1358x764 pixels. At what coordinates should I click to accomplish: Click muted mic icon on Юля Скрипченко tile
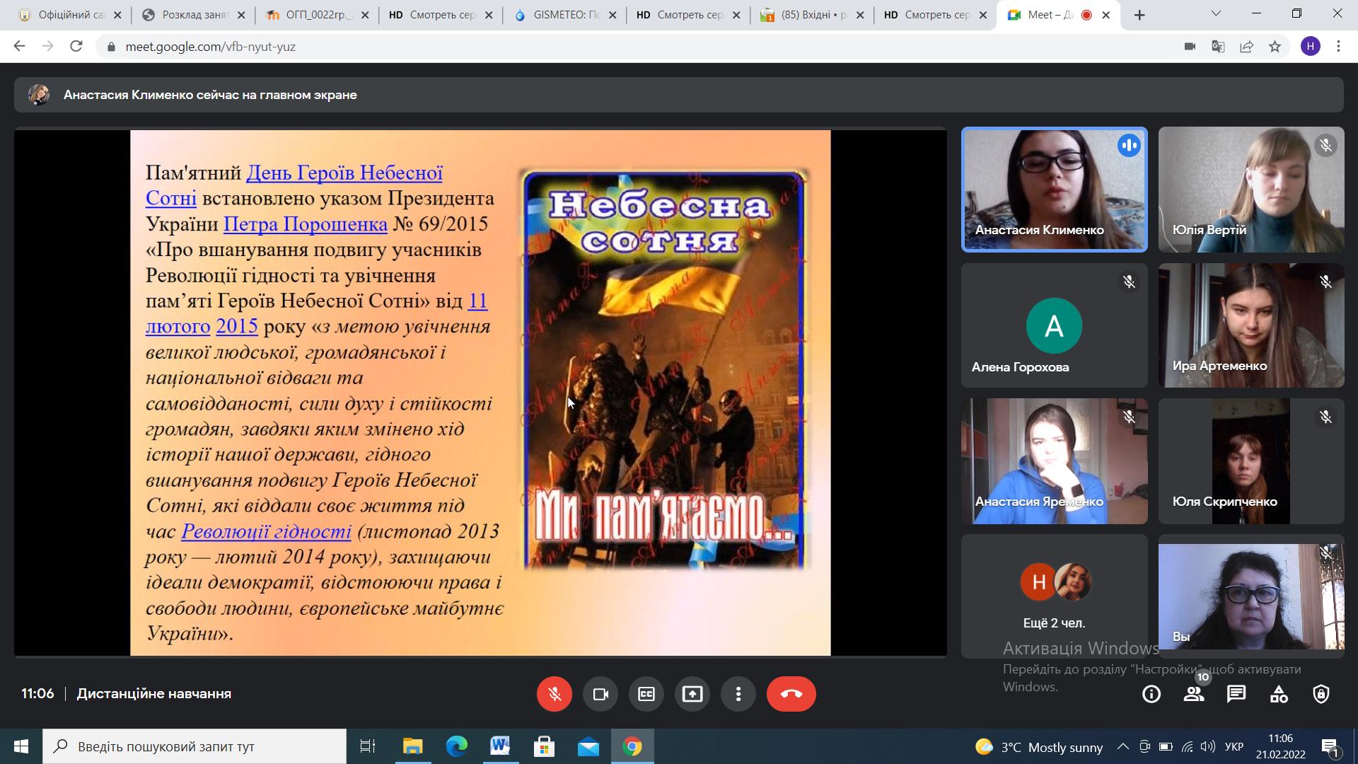1325,417
